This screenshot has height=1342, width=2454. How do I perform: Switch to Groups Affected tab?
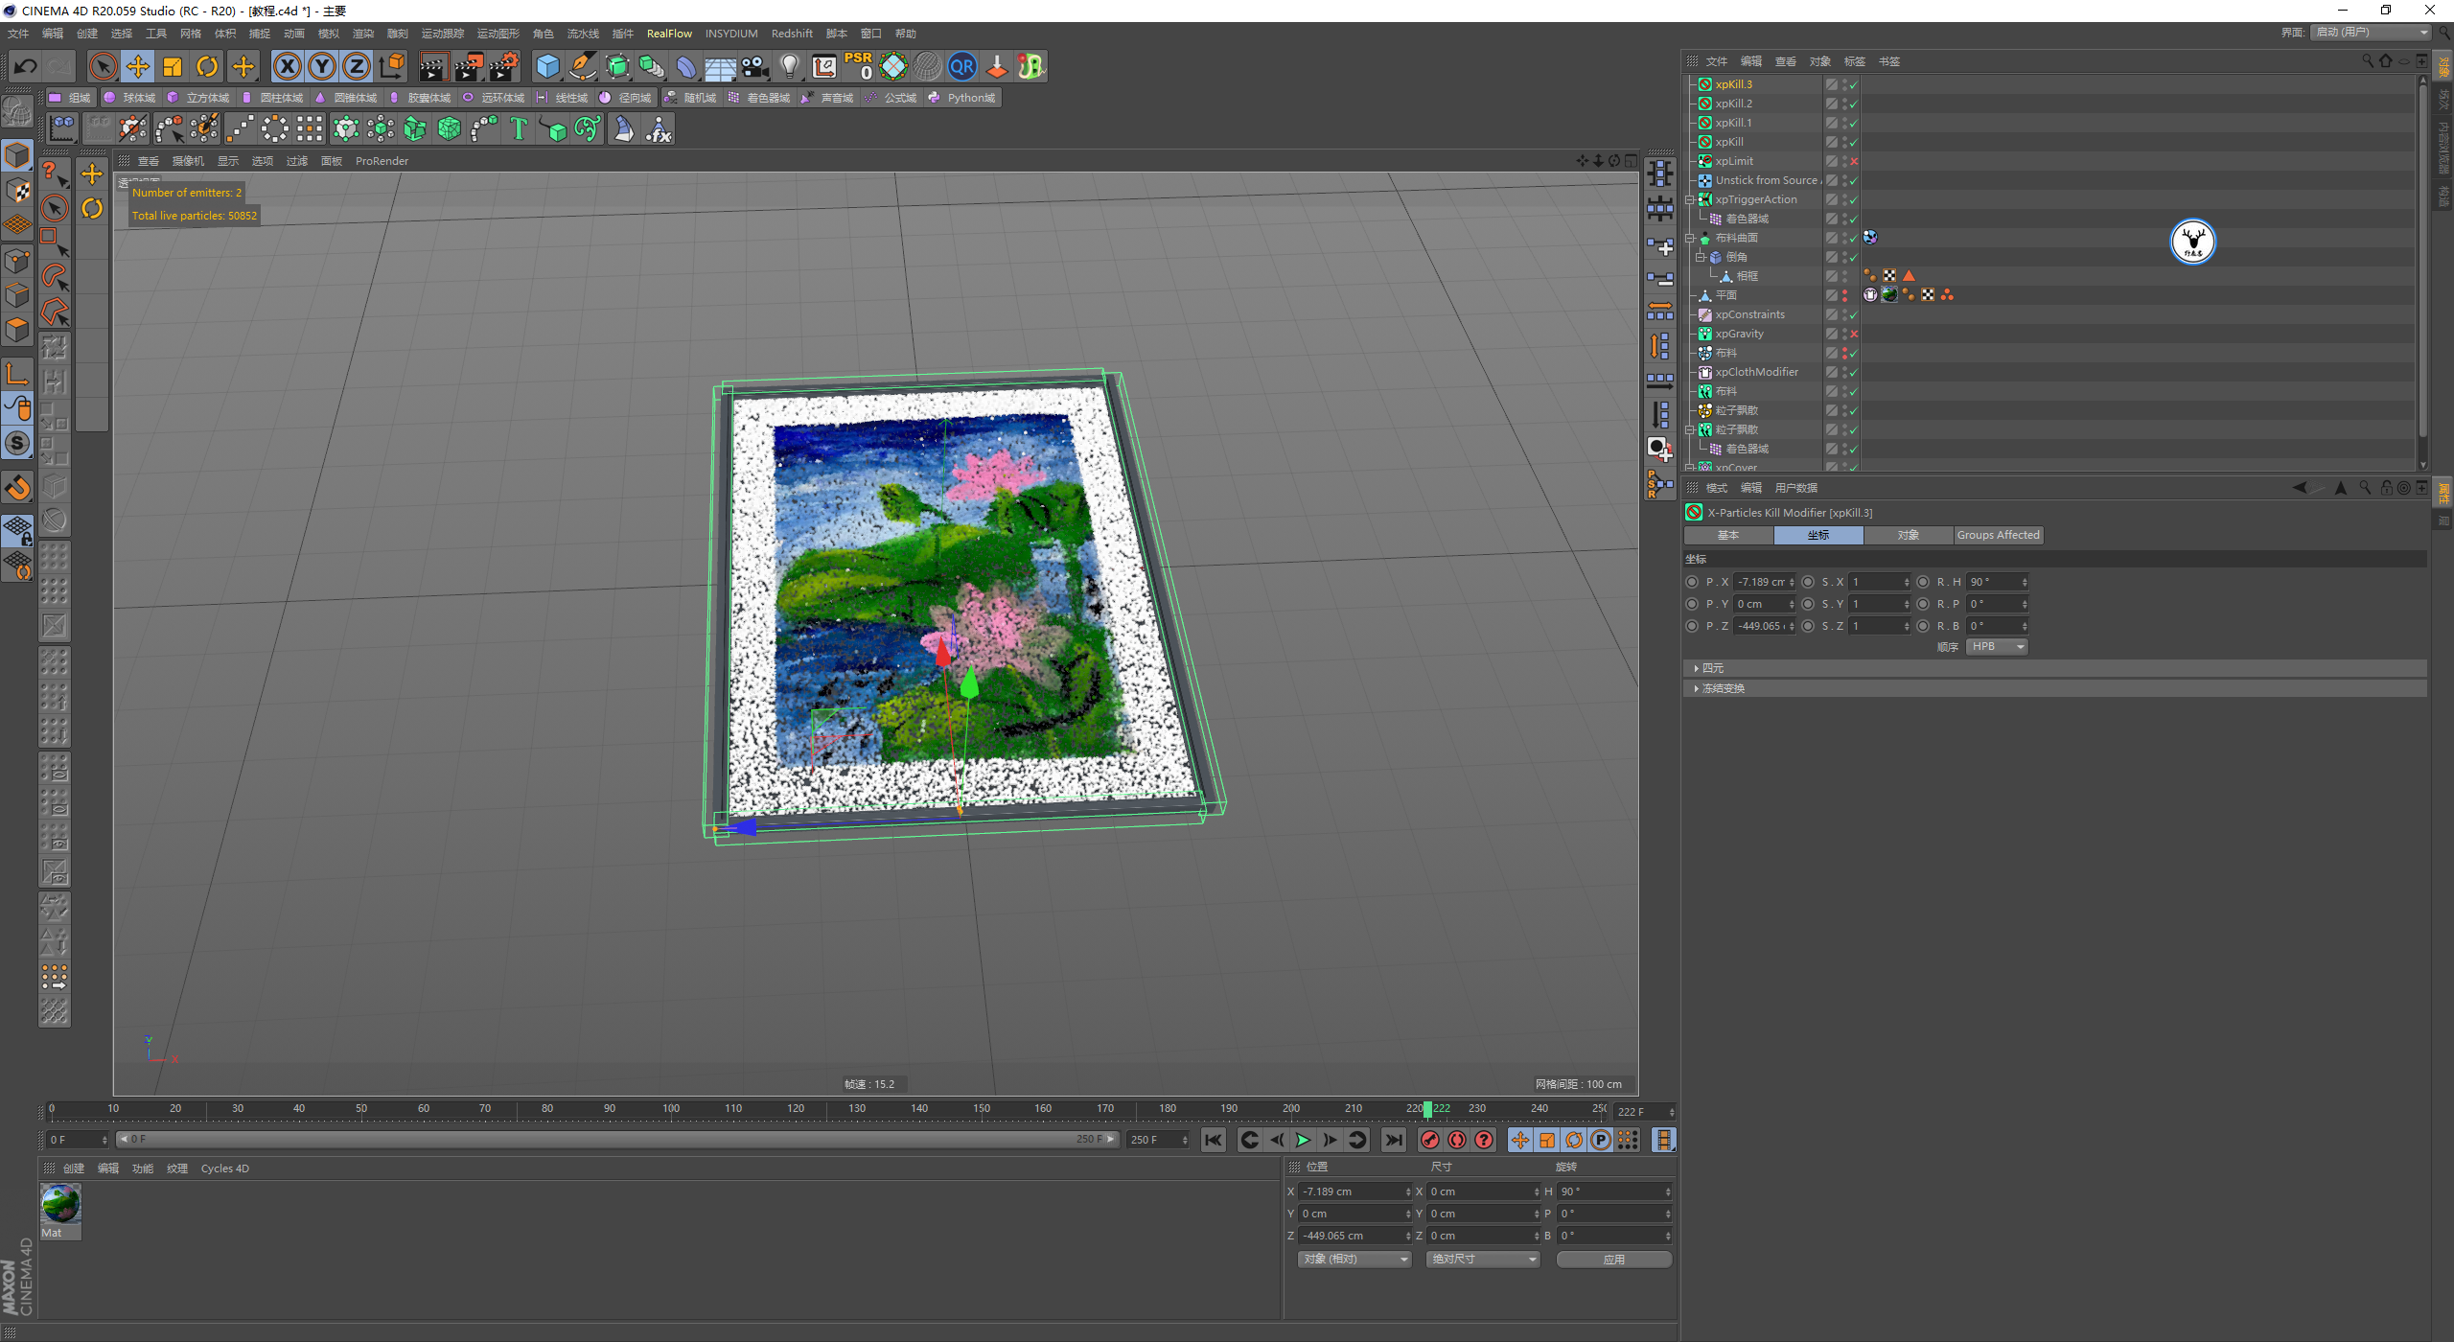click(x=1998, y=535)
